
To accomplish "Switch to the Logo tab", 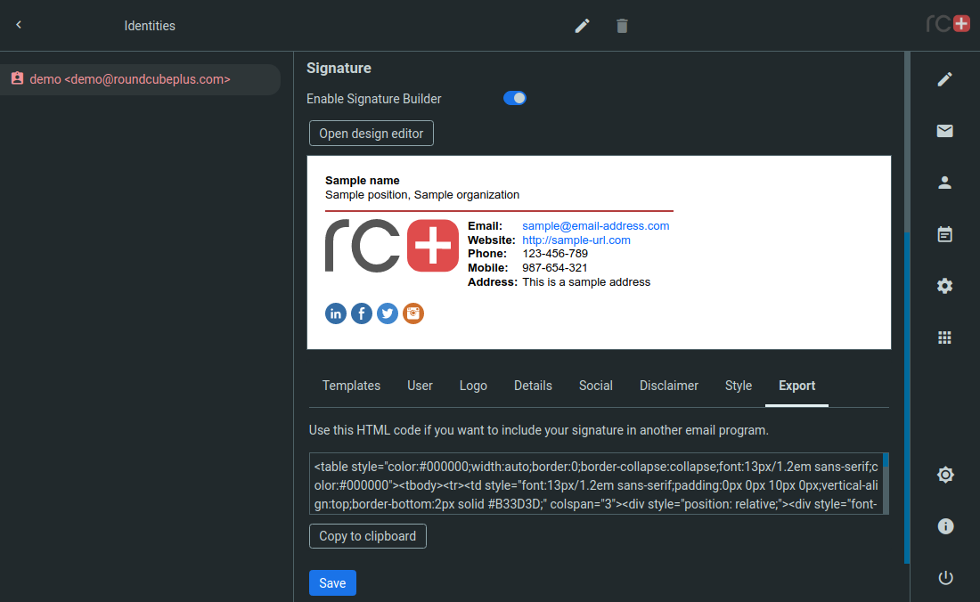I will pyautogui.click(x=473, y=386).
